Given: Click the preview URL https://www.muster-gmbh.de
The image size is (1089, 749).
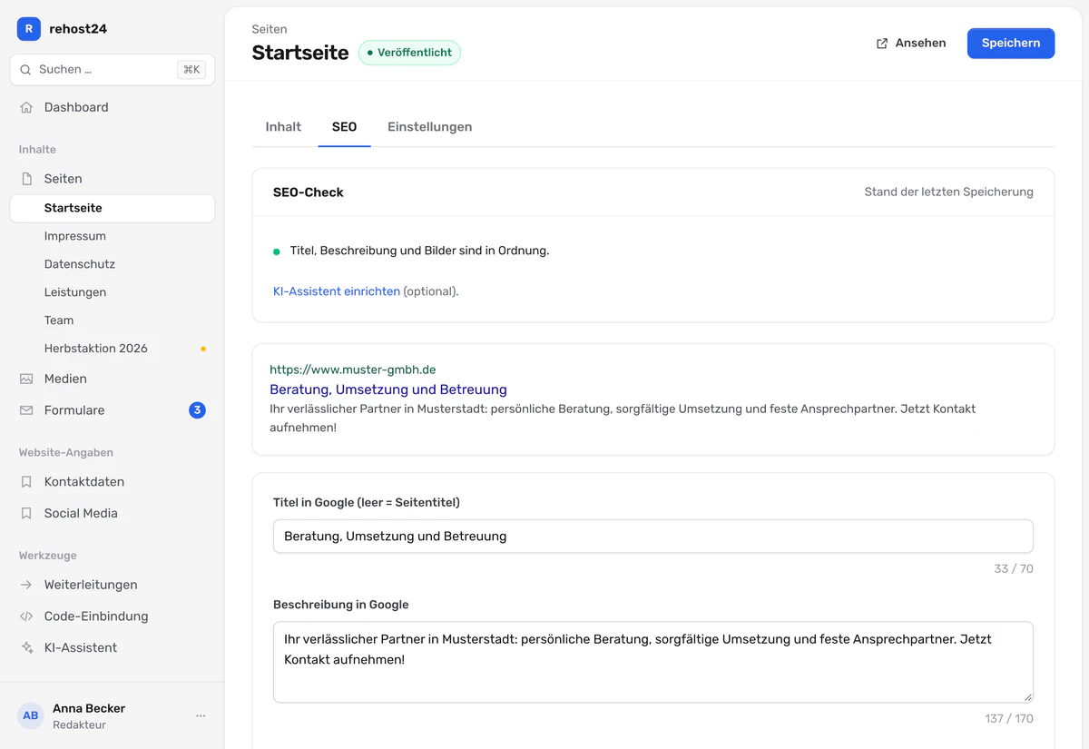Looking at the screenshot, I should coord(353,370).
